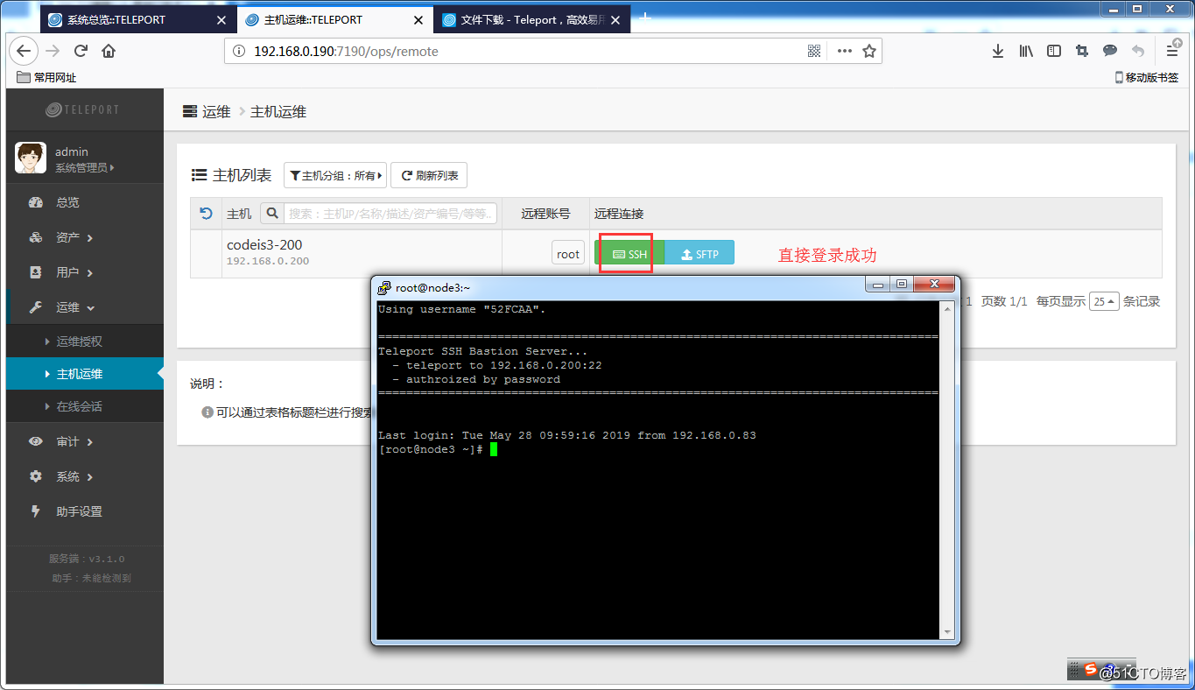Open the 常用网址 bookmarks folder
Screen dimensions: 1195x690
(x=46, y=77)
